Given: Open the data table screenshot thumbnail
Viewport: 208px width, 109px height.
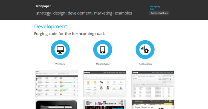Looking at the screenshot, I should (57, 84).
